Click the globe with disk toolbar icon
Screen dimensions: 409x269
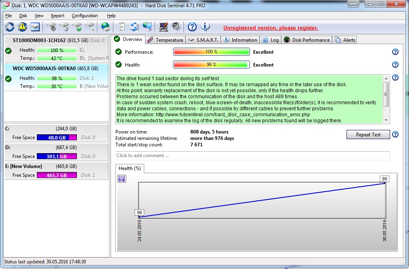(x=105, y=27)
